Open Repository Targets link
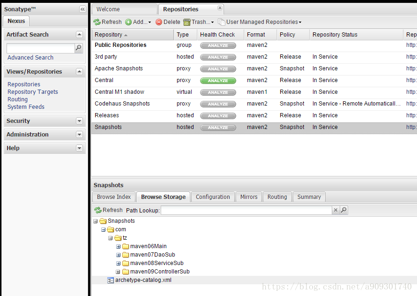Viewport: 417px width, 296px height. pyautogui.click(x=32, y=92)
